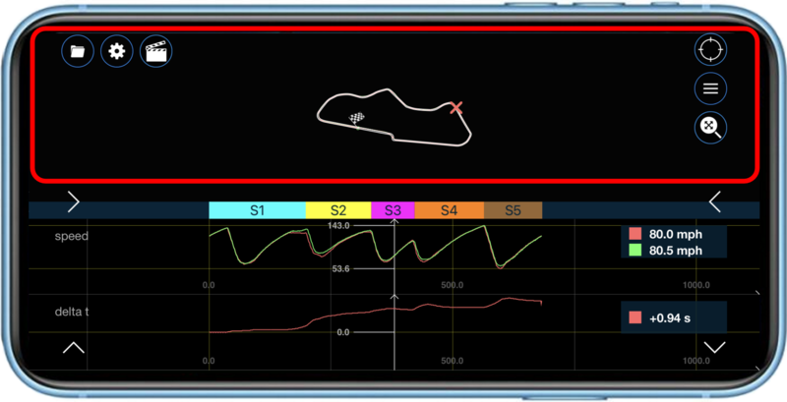787x402 pixels.
Task: Tap the left-pointing chevron above the sector bar
Action: [715, 202]
